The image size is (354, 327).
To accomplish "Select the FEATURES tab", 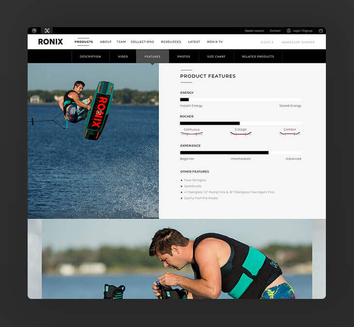I will 152,56.
